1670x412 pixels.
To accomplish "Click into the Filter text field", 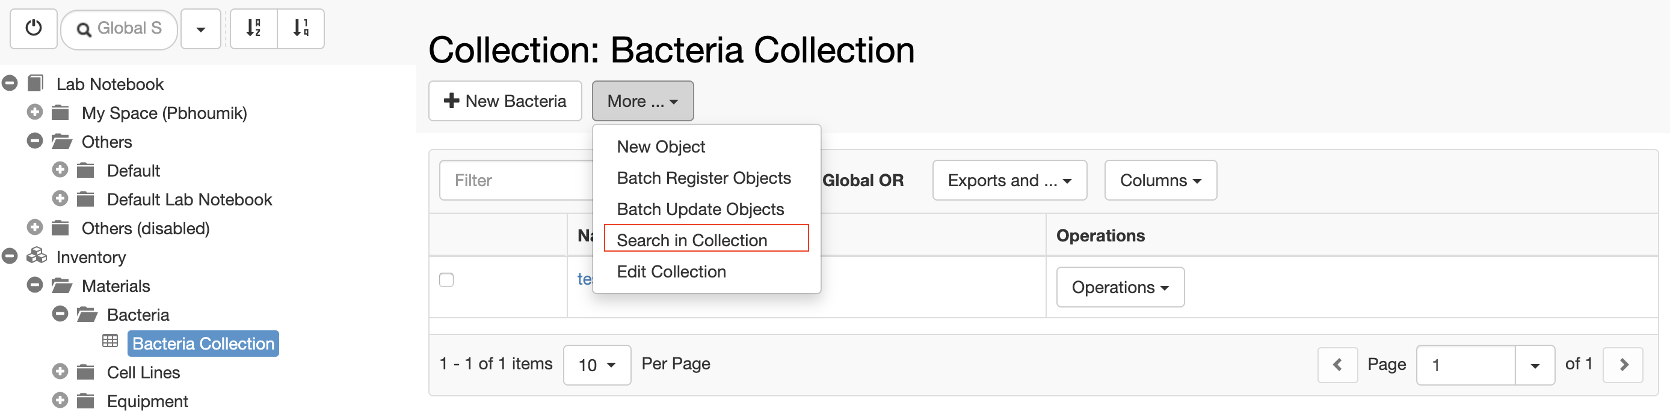I will [x=516, y=180].
